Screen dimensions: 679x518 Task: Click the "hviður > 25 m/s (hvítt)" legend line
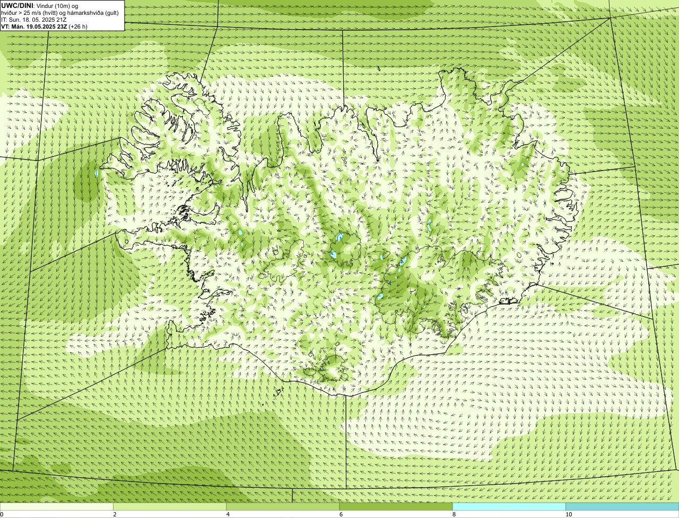click(x=60, y=12)
